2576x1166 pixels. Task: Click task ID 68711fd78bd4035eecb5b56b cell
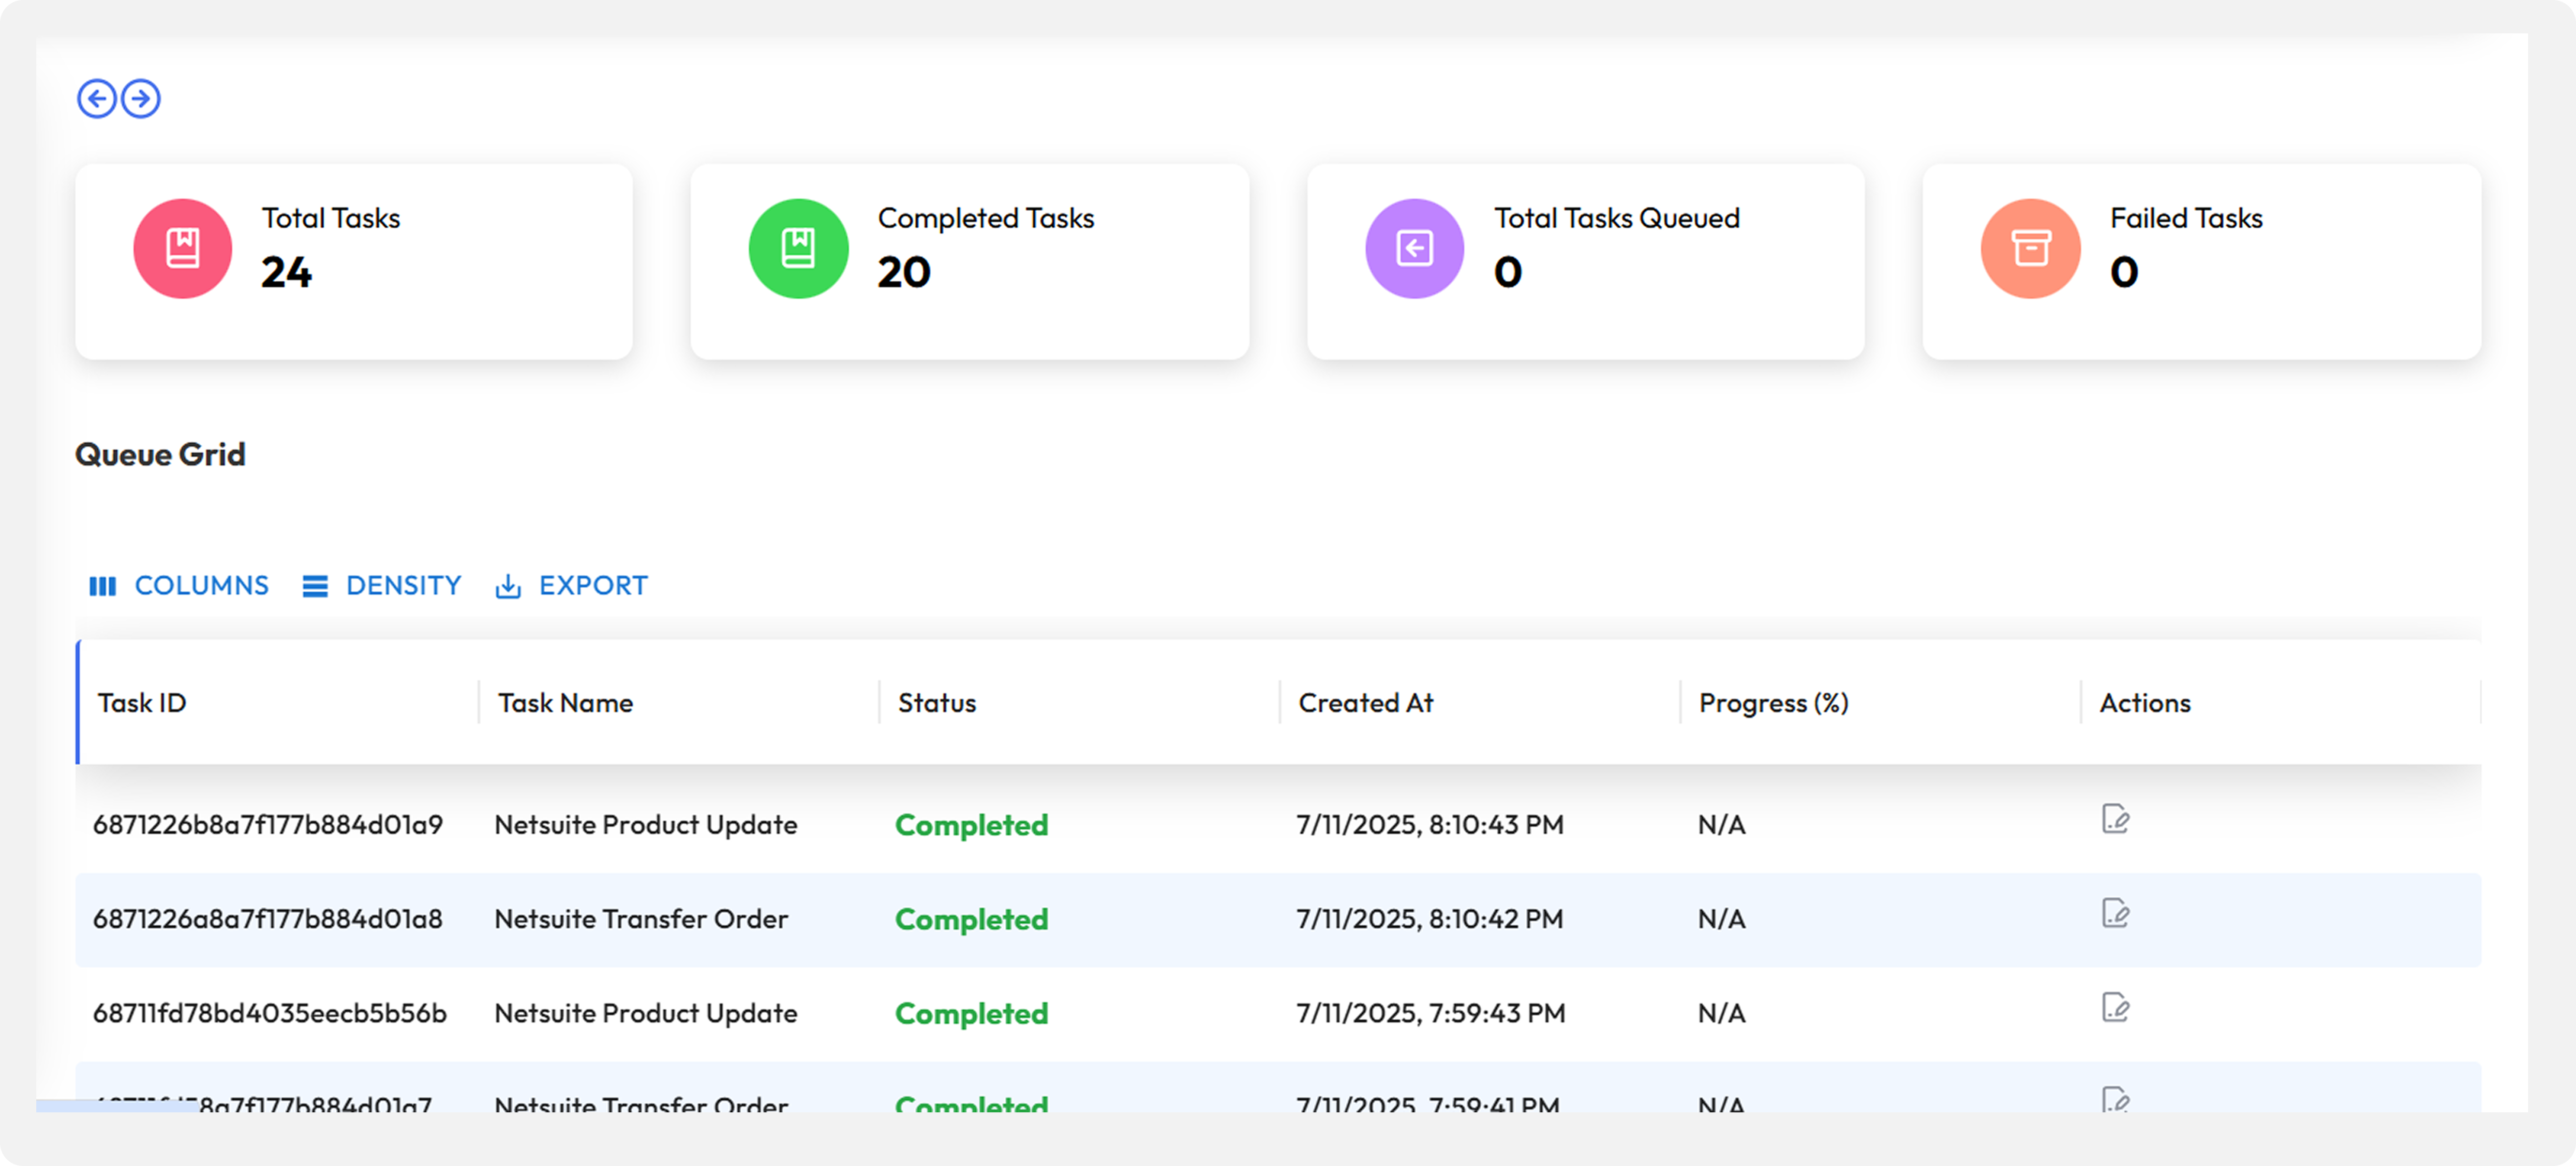point(270,1014)
